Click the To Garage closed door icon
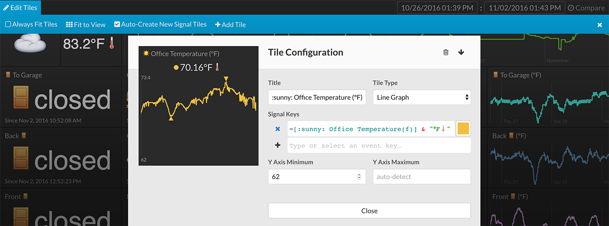Screen dimensions: 609x226 21,99
